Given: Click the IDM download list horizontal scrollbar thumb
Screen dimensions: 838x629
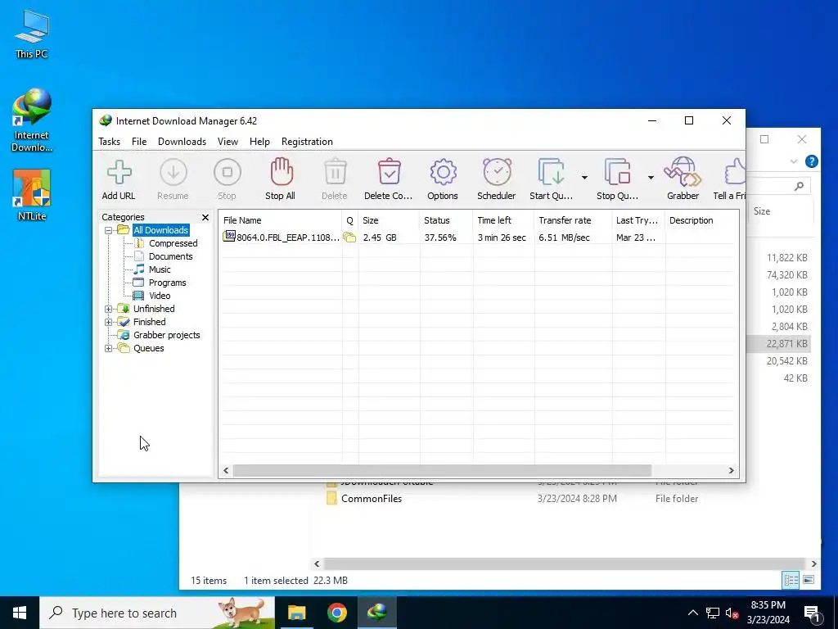Looking at the screenshot, I should pyautogui.click(x=442, y=471).
